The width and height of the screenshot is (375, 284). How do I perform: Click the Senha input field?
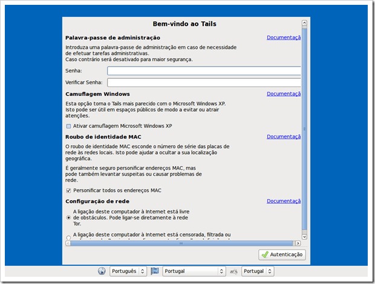pos(204,71)
